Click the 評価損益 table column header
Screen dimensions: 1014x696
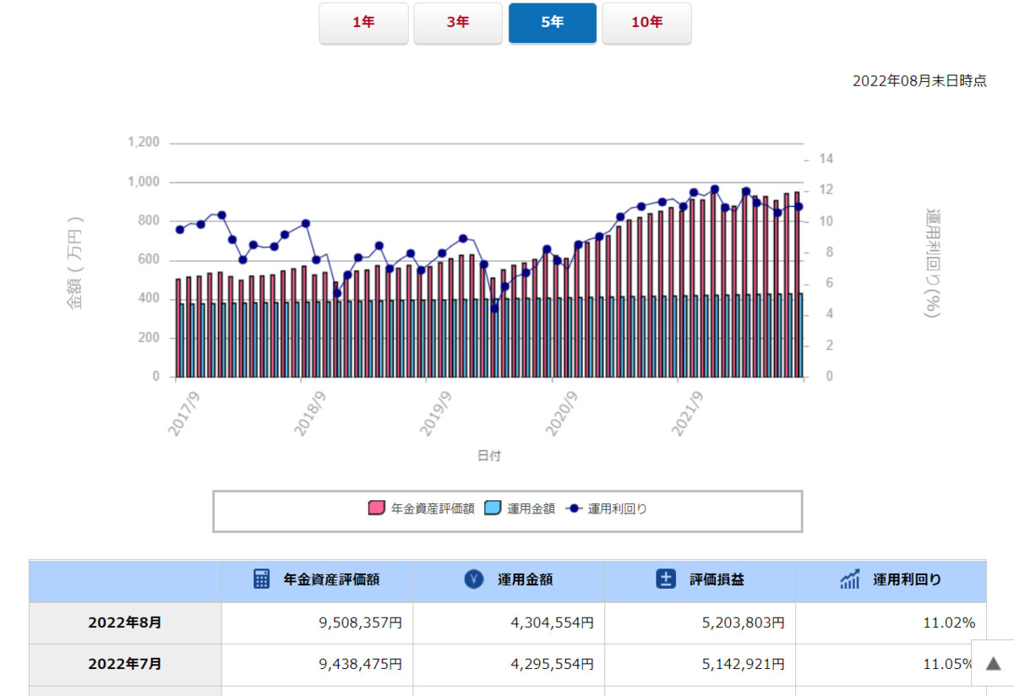coord(700,580)
